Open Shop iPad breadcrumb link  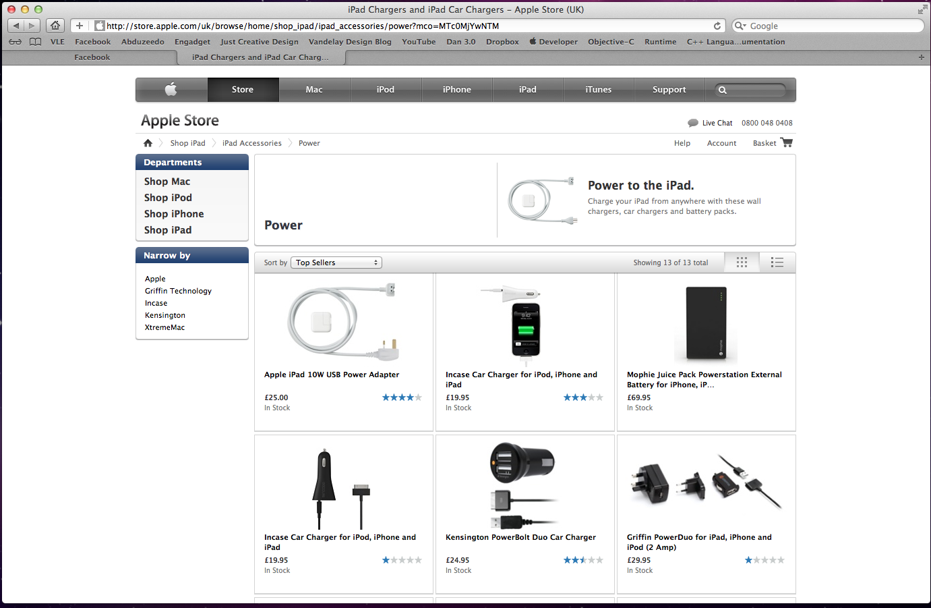[187, 143]
